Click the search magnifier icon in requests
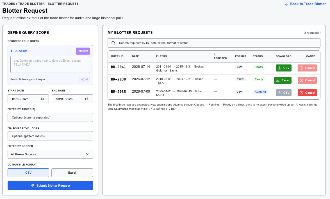Viewport: 330px width, 199px height. [113, 43]
